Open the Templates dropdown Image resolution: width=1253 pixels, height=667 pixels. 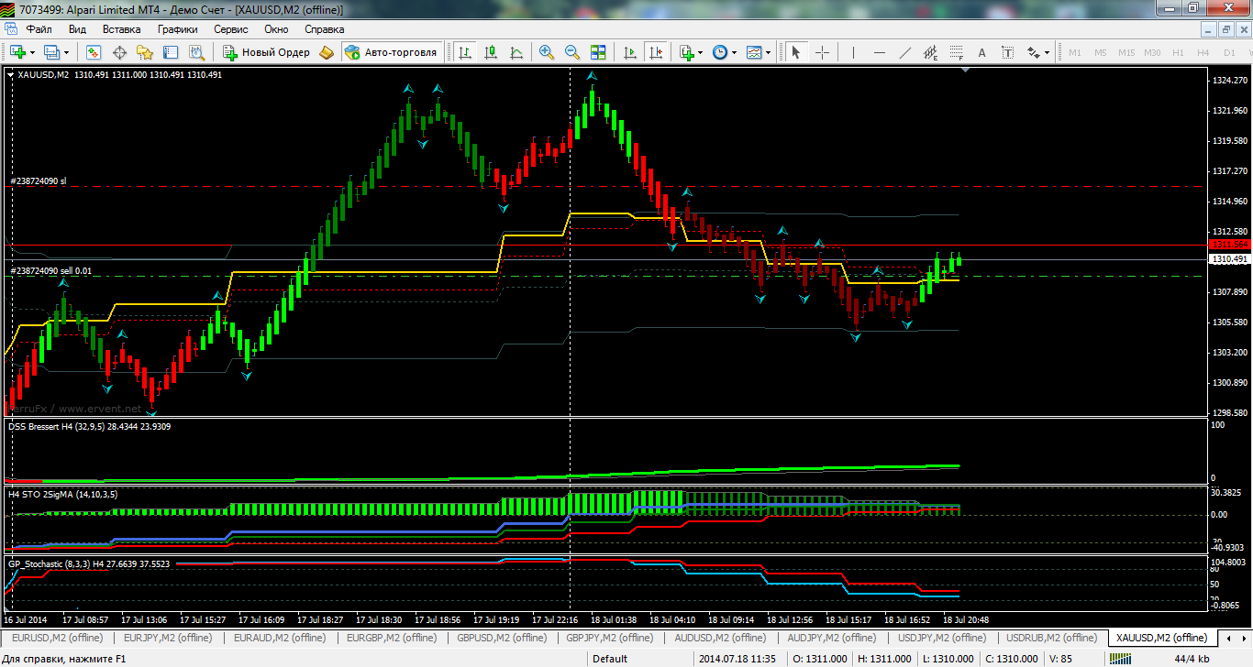click(758, 52)
